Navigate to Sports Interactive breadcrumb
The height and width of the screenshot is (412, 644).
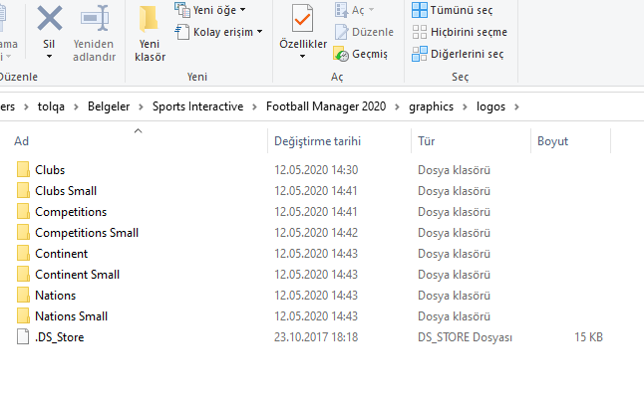coord(197,106)
